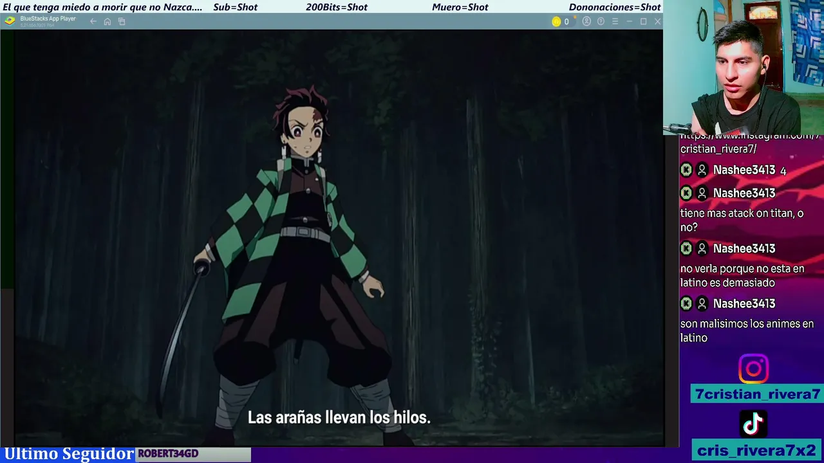Image resolution: width=824 pixels, height=463 pixels.
Task: Click chat message 'son malisimos los animes en latino'
Action: 747,331
